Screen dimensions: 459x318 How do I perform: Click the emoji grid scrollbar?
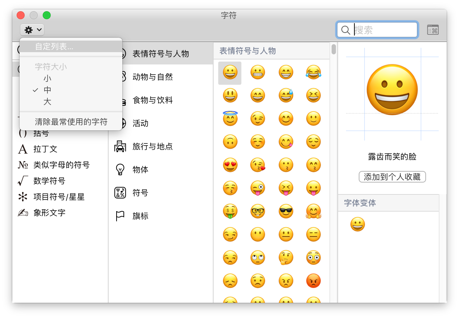[x=334, y=49]
